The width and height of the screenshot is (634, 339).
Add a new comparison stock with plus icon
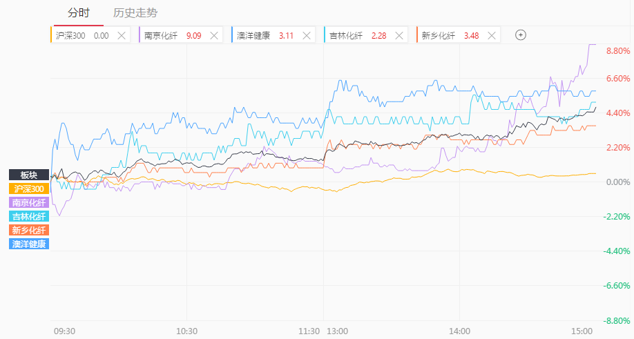click(520, 35)
